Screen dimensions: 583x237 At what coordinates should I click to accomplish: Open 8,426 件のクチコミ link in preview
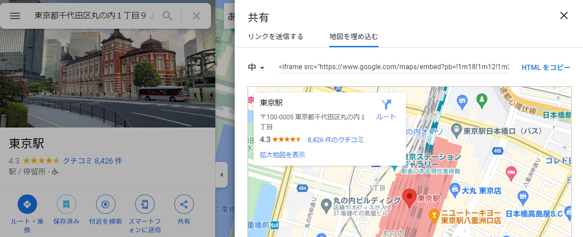336,140
